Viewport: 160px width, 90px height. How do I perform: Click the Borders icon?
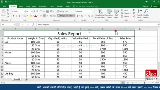tap(25, 16)
